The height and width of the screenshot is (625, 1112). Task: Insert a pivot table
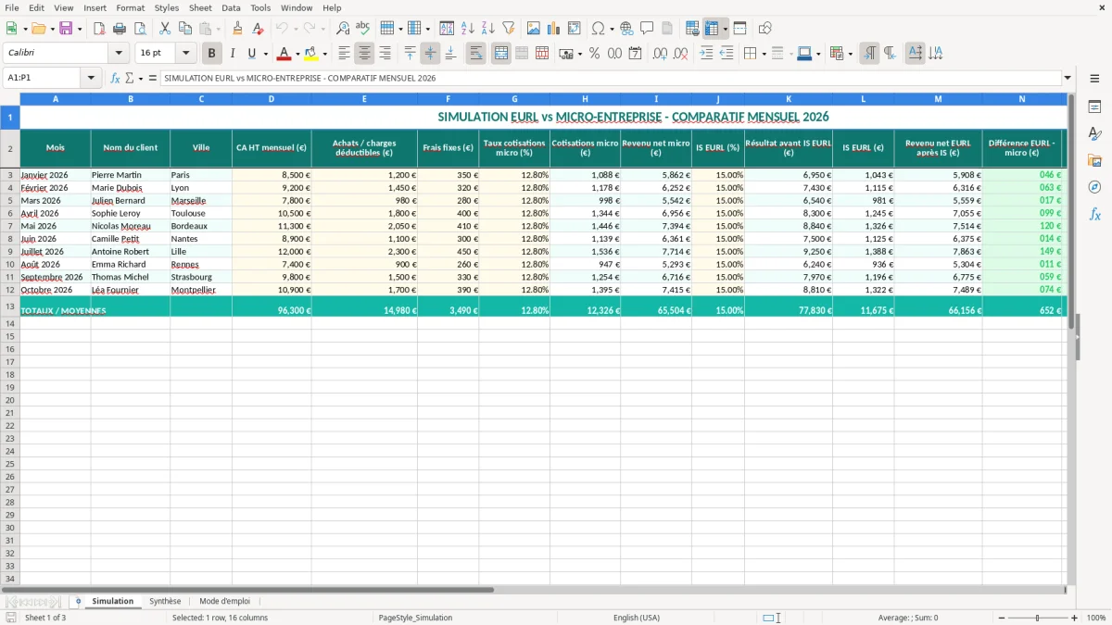click(574, 29)
